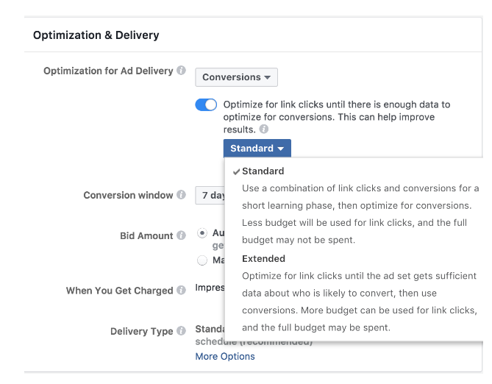Click info icon beside Optimization for Ad Delivery
Viewport: 492px width, 384px height.
pos(181,71)
